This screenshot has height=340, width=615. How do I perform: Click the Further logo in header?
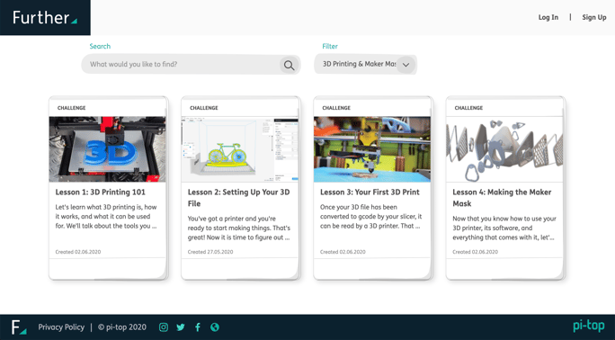[x=45, y=18]
